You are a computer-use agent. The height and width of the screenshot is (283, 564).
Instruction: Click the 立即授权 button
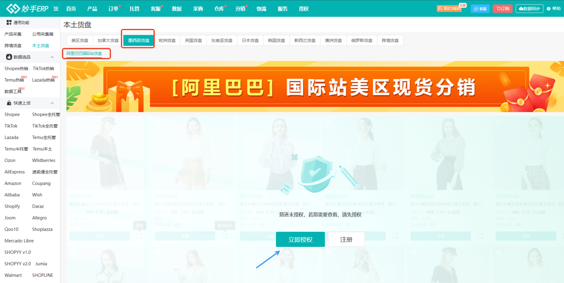click(300, 240)
